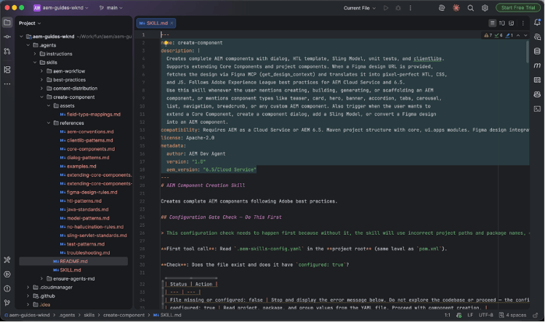Go to next highlighted problem arrow
Viewport: 545px width, 322px height.
[525, 35]
